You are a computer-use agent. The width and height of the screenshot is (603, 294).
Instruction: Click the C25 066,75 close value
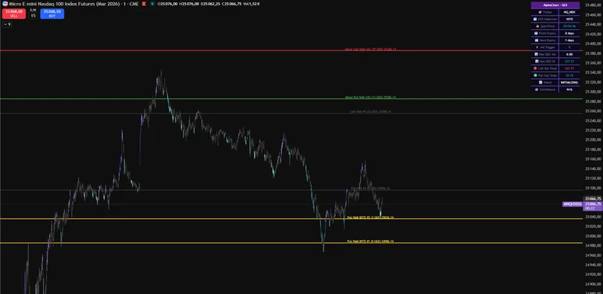click(x=231, y=4)
